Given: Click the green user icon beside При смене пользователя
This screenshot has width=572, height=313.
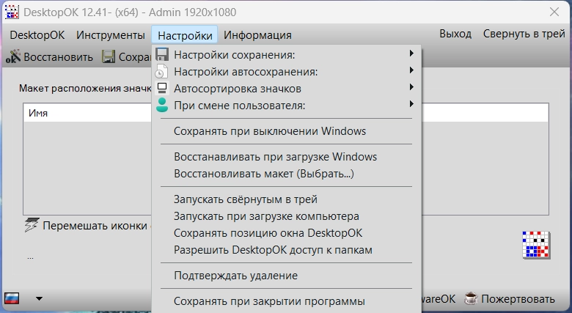Looking at the screenshot, I should (x=162, y=105).
